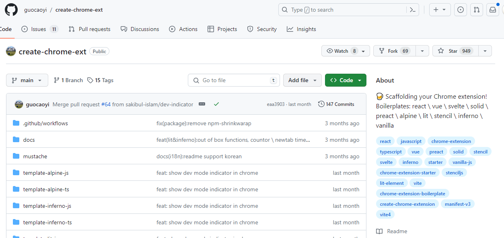Open the docs folder name
This screenshot has height=238, width=504.
[x=29, y=140]
